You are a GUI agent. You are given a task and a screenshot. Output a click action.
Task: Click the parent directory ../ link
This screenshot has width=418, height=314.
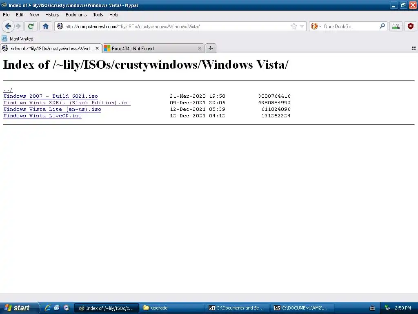(8, 90)
